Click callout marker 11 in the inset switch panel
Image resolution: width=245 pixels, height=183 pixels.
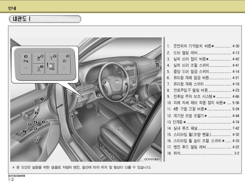click(42, 67)
